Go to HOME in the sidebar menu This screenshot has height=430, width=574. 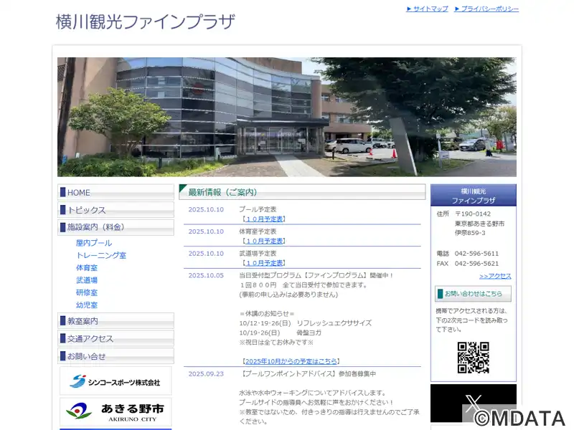coord(79,193)
